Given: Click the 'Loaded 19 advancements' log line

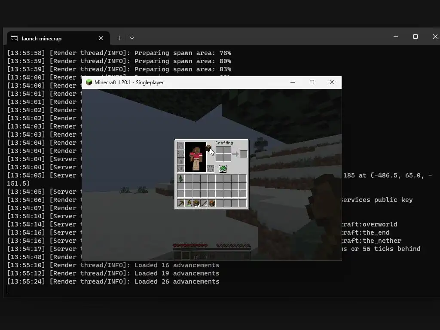Looking at the screenshot, I should 177,273.
